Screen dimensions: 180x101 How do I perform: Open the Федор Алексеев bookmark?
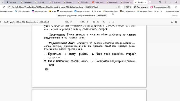point(65,11)
